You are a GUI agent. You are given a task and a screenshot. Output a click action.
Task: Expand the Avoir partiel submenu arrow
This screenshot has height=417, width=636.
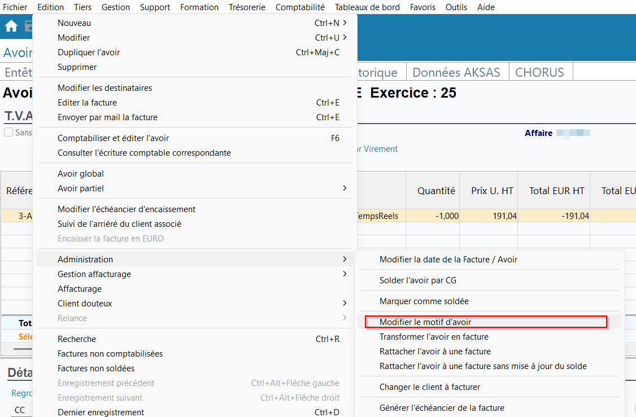(x=345, y=188)
